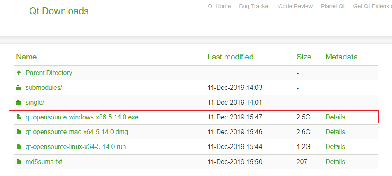The height and width of the screenshot is (176, 392).
Task: Sort listing by Last modified header
Action: tap(230, 57)
